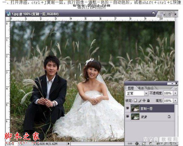Click the 828.4K/1.62M document size text
This screenshot has width=183, height=146.
(48, 144)
